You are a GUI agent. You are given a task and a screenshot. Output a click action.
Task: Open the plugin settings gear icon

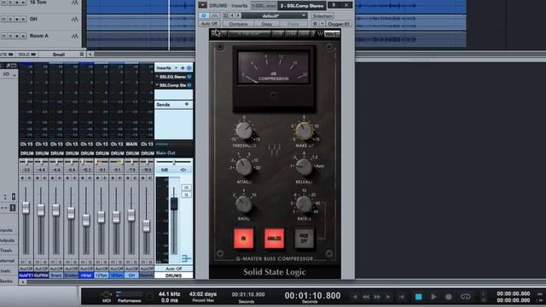[x=315, y=24]
